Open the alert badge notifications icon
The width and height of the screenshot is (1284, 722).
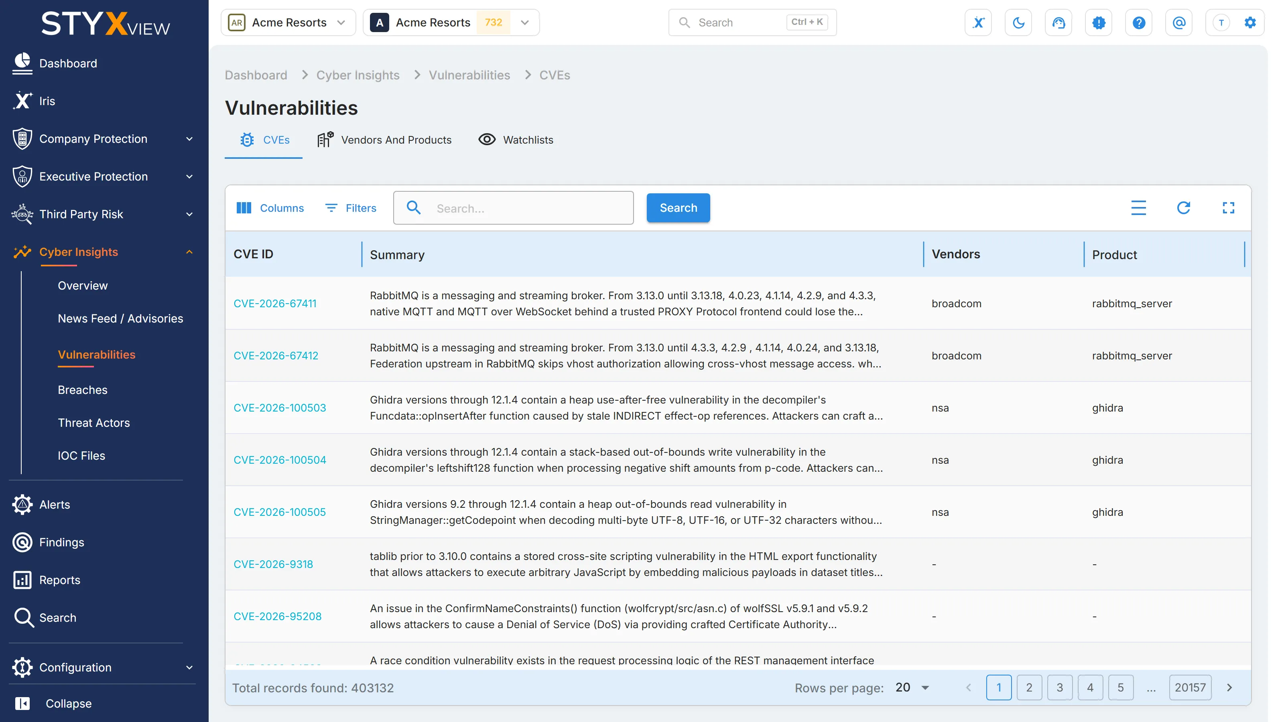1099,22
